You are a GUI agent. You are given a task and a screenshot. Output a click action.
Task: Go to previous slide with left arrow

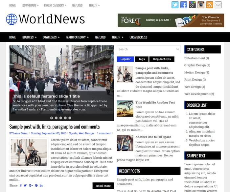click(x=16, y=77)
